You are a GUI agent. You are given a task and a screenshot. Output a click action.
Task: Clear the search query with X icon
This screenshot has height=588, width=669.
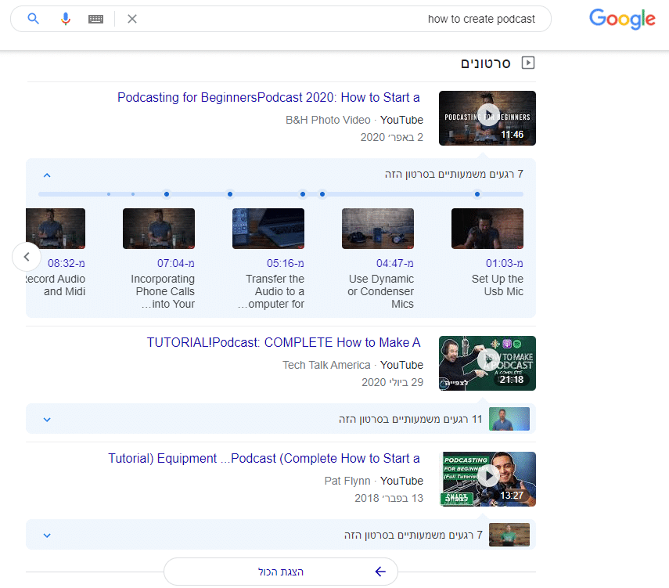132,19
